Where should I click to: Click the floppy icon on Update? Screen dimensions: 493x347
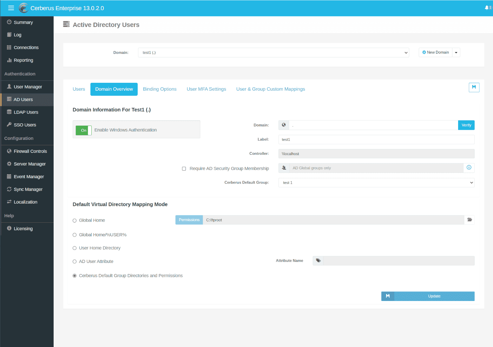point(388,296)
